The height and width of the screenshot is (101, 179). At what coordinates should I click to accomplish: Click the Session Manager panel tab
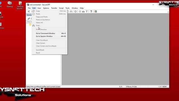pyautogui.click(x=29, y=15)
